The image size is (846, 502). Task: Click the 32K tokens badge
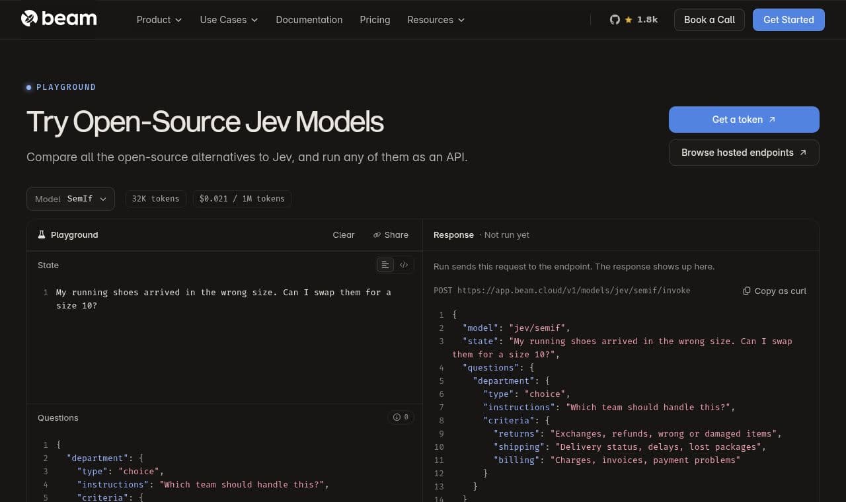156,199
